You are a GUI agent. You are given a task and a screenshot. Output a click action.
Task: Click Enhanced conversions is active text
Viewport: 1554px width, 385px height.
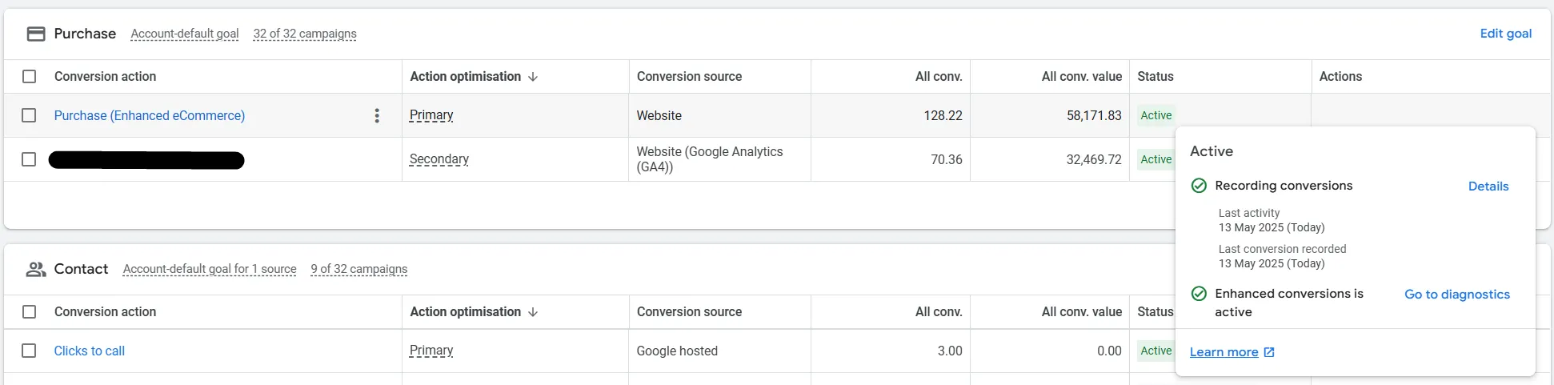point(1289,303)
